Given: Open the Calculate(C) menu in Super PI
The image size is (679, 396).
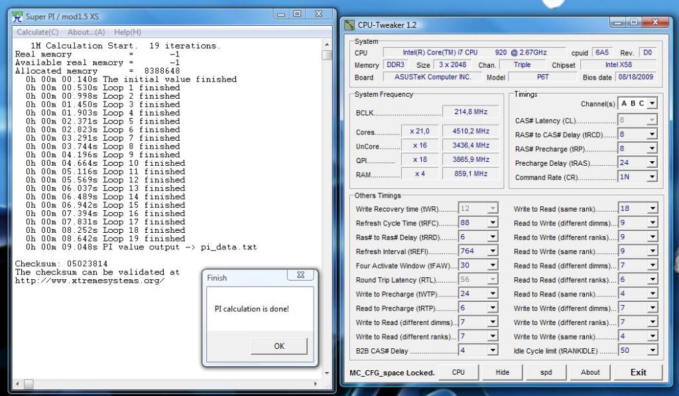Looking at the screenshot, I should coord(37,32).
